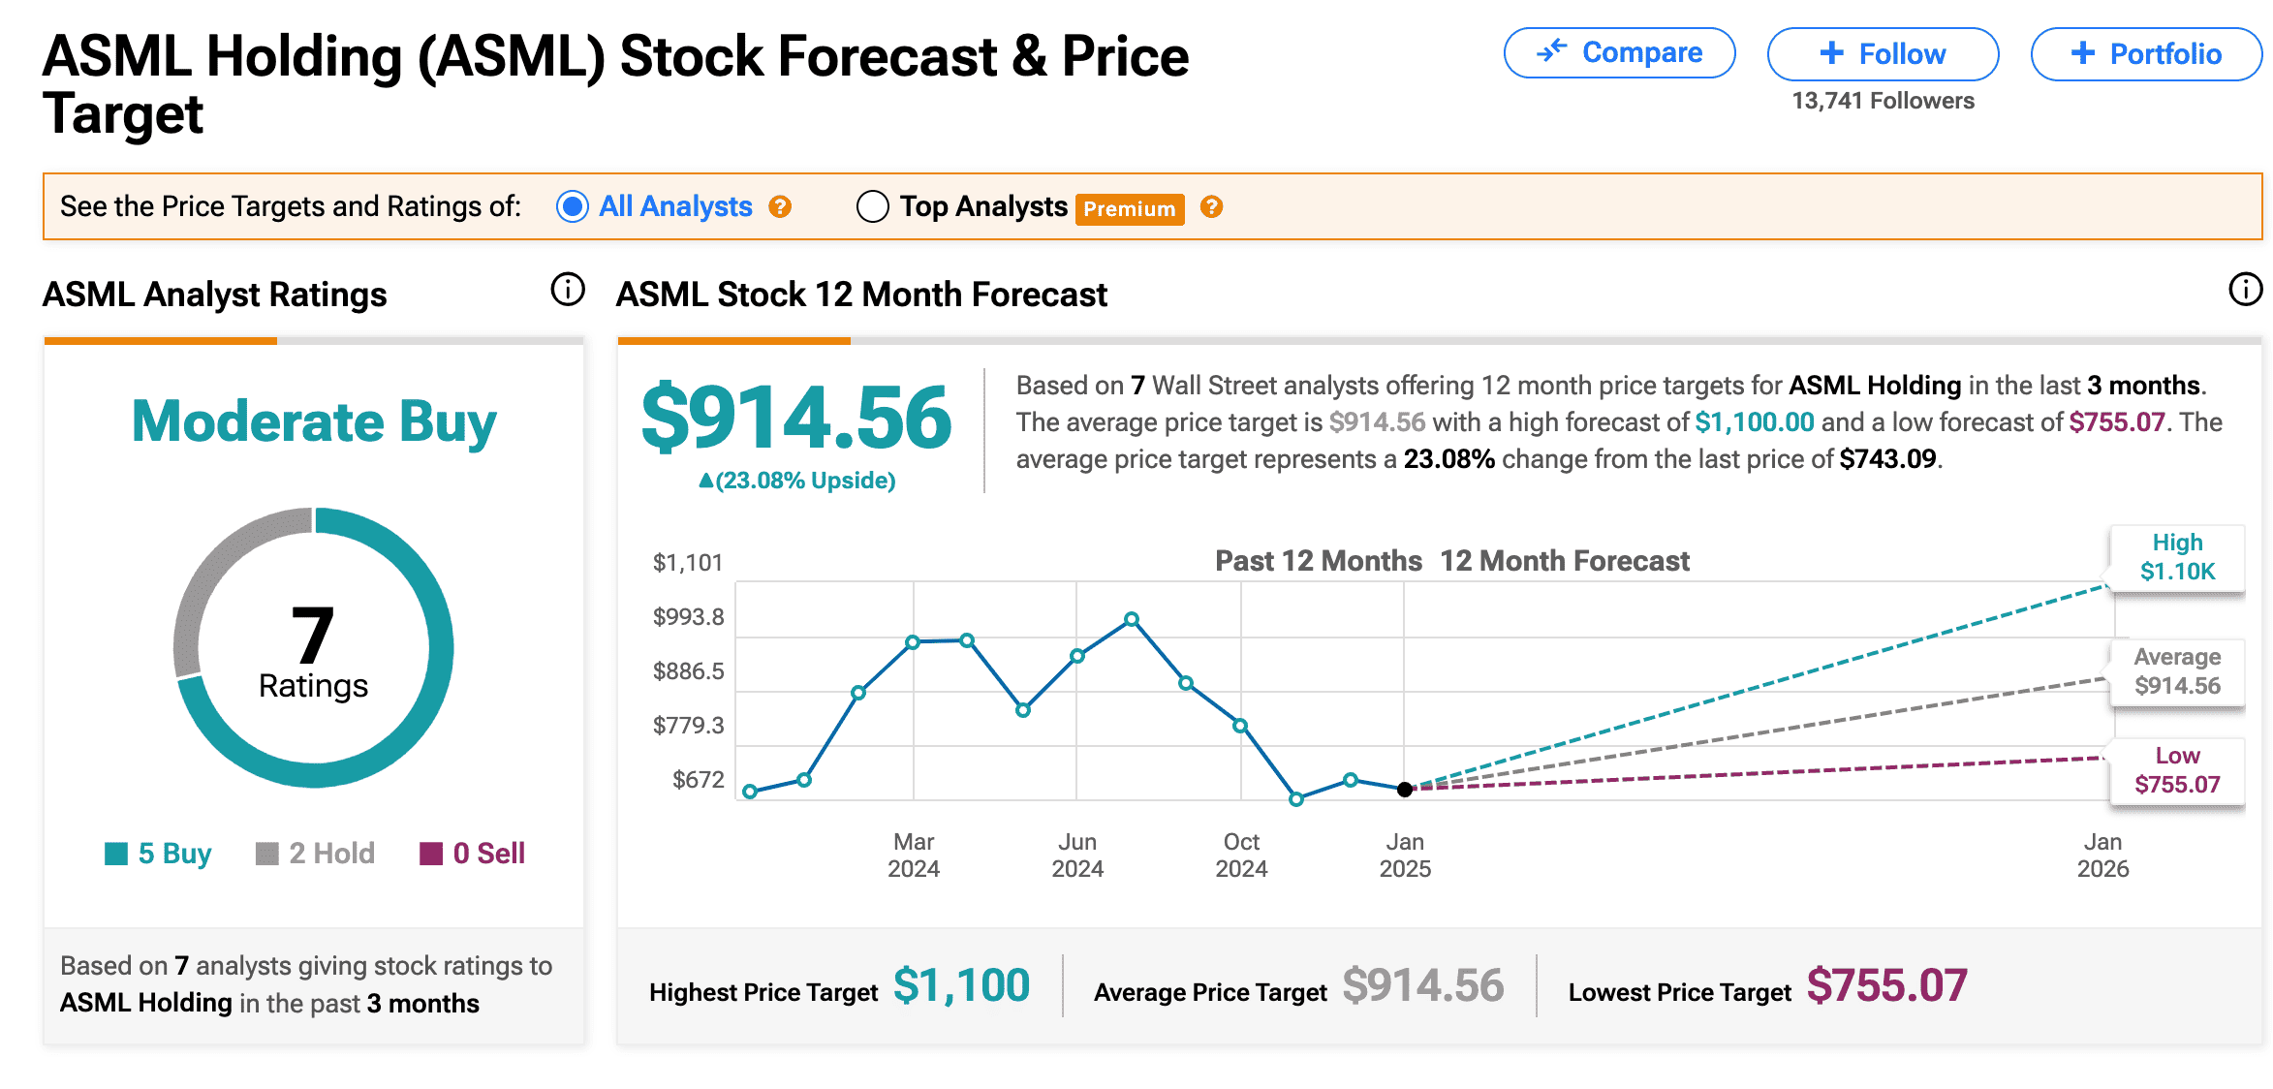Click the purple 0 Sell legend swatch
This screenshot has width=2273, height=1089.
430,854
